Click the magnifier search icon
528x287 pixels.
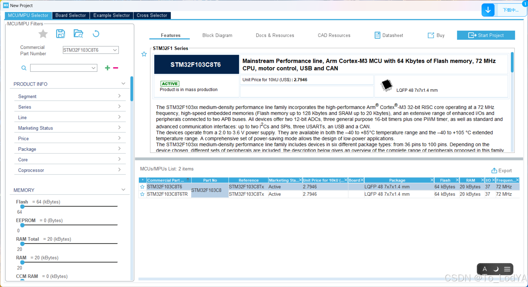pos(24,68)
